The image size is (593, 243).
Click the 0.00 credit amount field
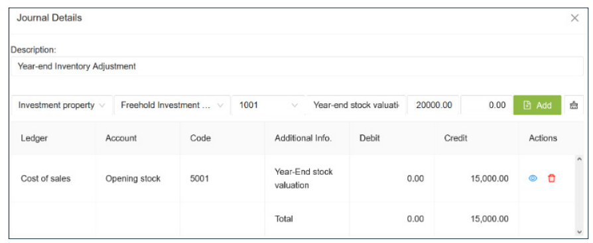(486, 105)
